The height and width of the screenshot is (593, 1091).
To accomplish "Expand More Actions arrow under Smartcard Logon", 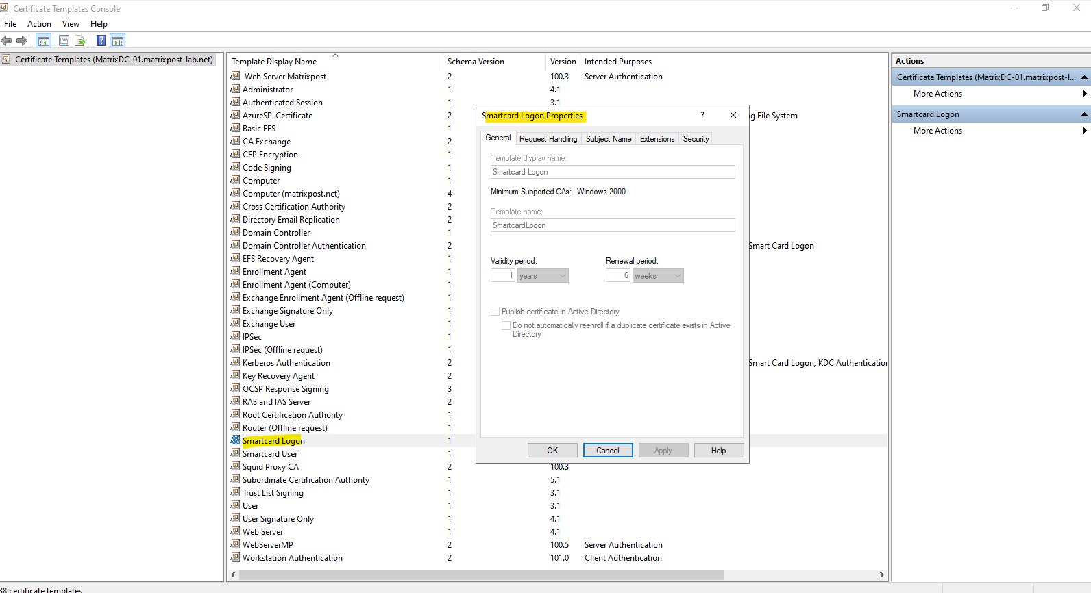I will tap(1085, 131).
